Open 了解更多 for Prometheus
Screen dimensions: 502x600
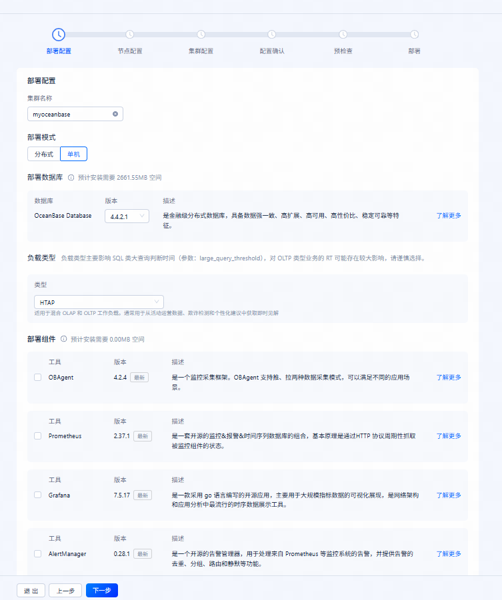click(x=449, y=436)
